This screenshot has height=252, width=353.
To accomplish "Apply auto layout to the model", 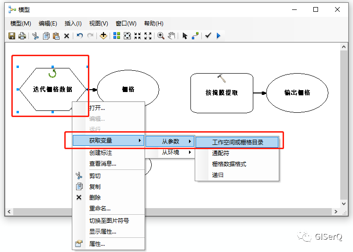I will 117,36.
